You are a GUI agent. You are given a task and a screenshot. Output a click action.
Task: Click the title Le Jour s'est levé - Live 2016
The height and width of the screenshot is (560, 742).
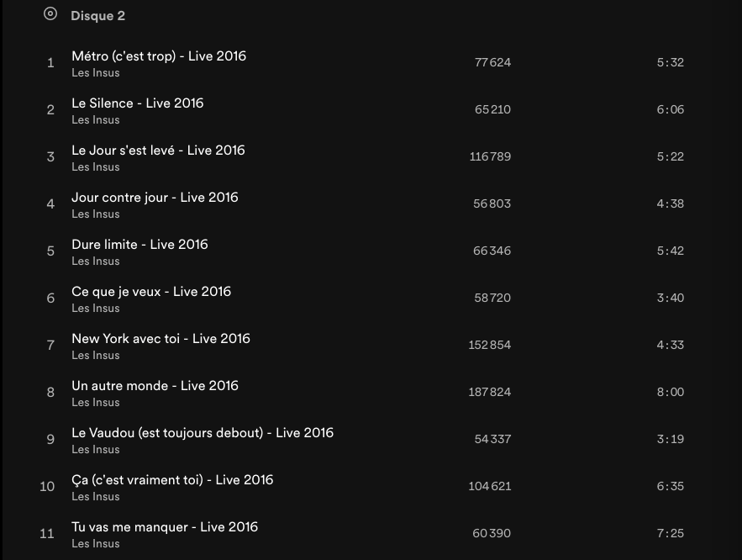[158, 151]
